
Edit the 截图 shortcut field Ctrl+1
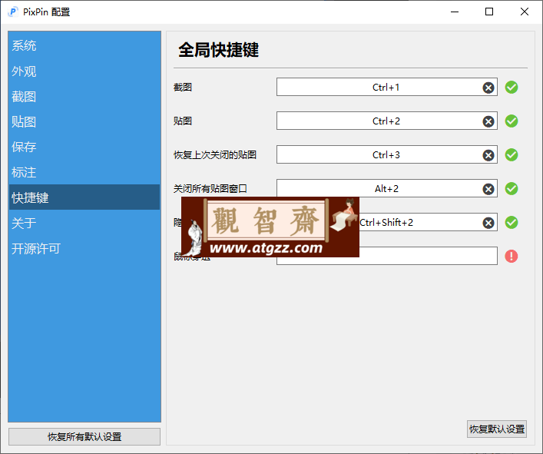click(387, 87)
